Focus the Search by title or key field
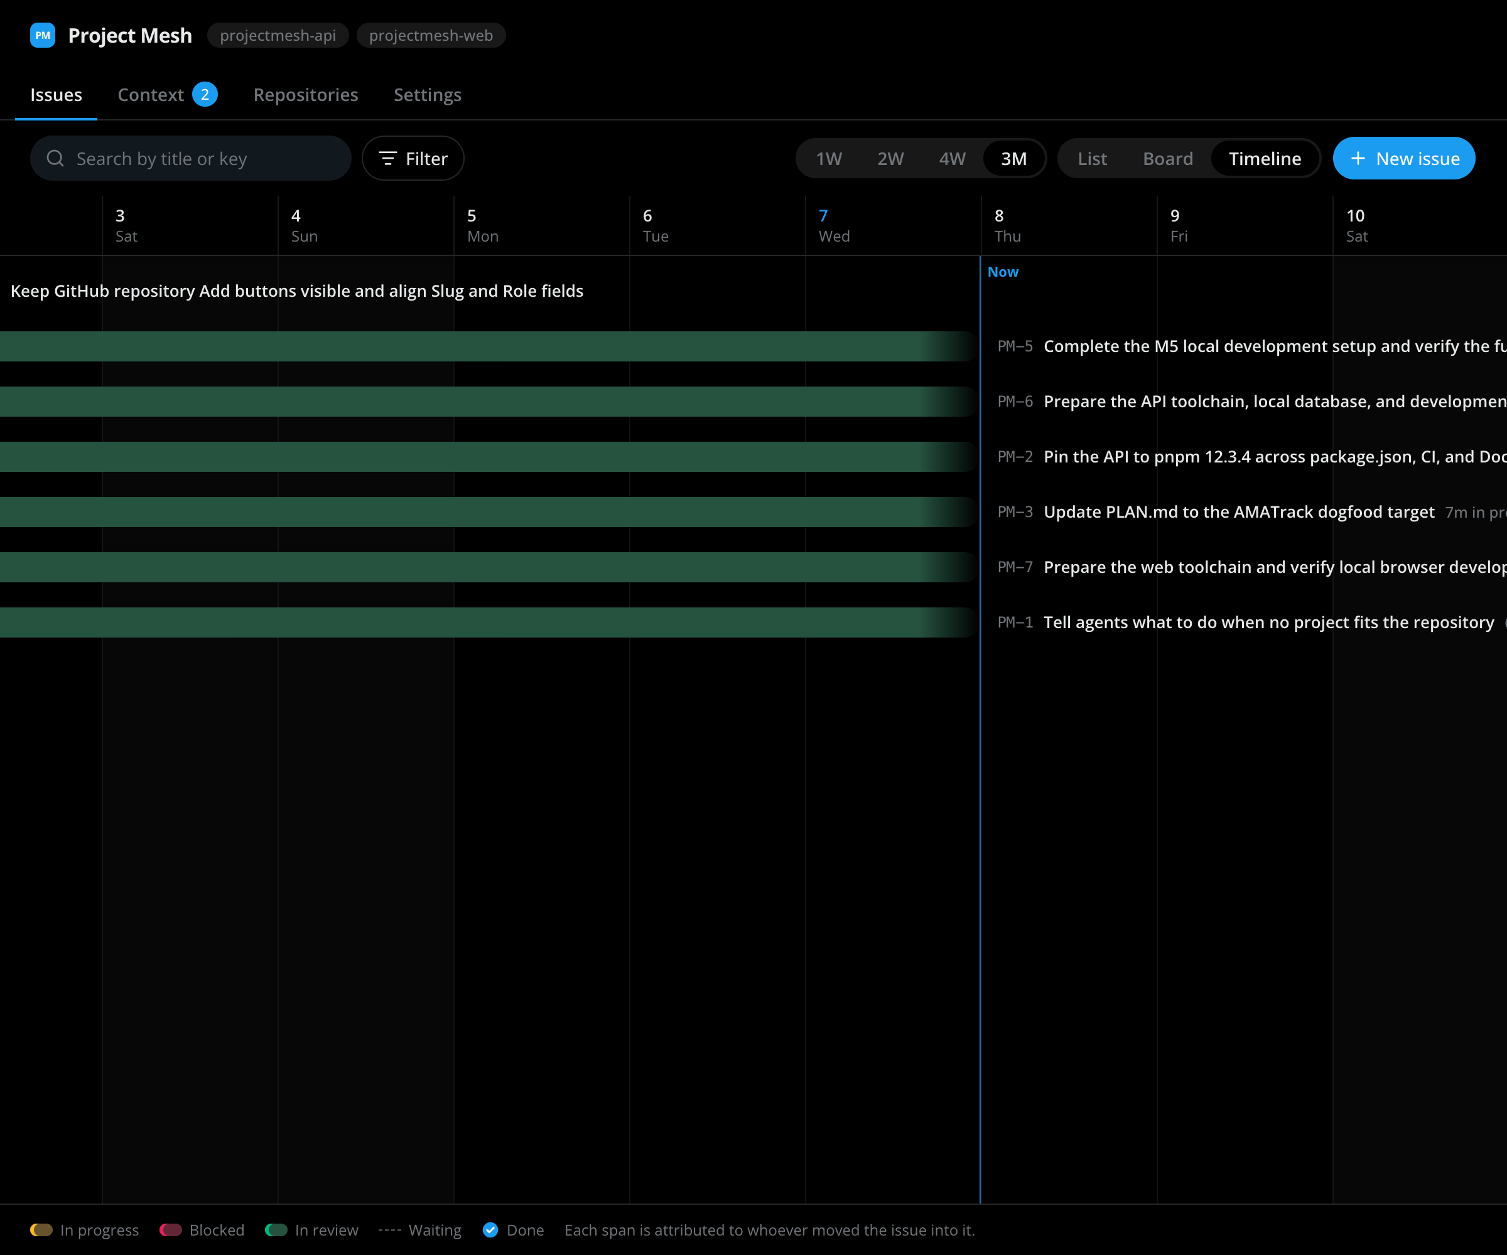 pos(191,159)
